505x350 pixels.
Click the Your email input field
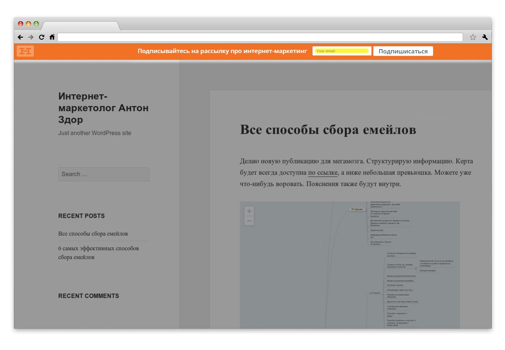(x=341, y=51)
